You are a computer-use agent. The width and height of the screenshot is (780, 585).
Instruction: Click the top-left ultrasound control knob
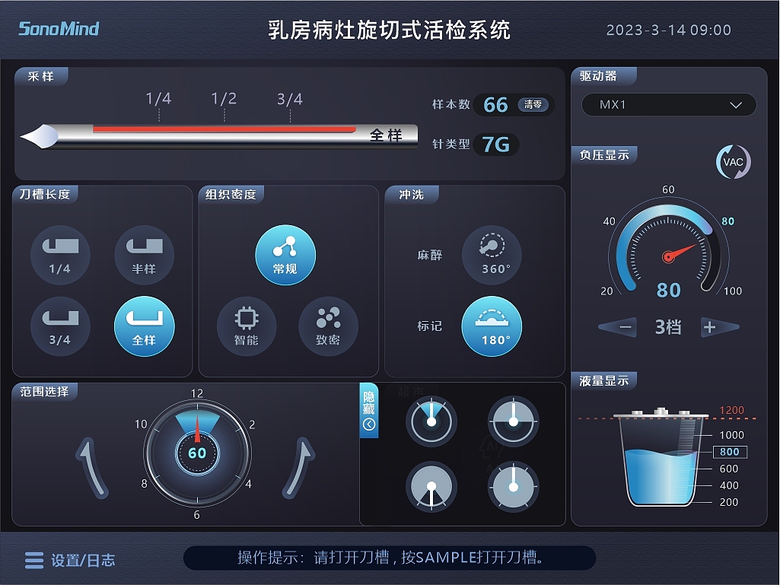[x=431, y=420]
